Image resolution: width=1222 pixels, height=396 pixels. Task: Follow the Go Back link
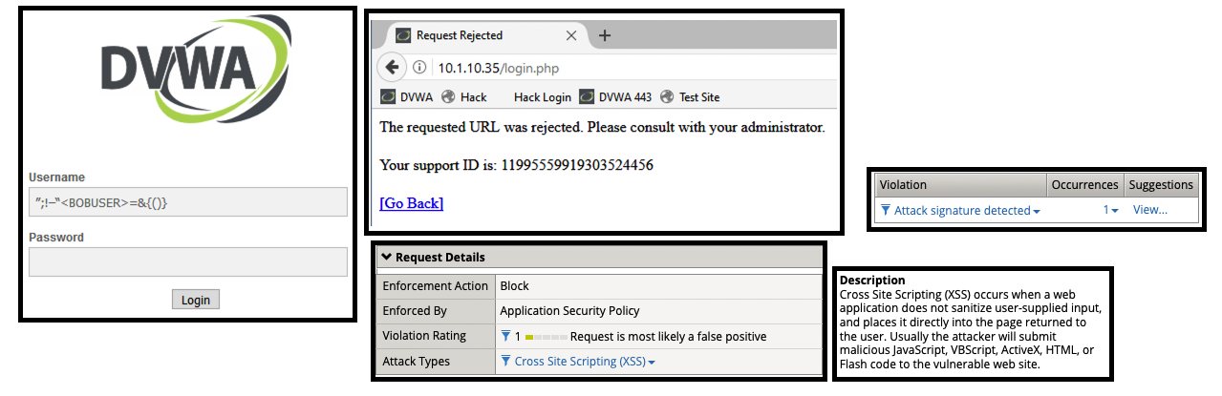412,203
